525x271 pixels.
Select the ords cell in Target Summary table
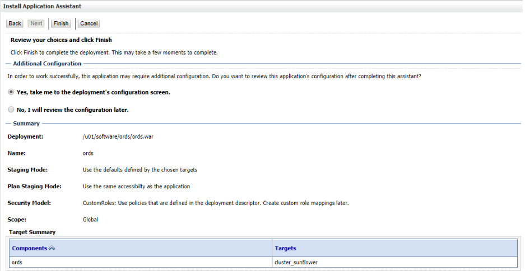pyautogui.click(x=17, y=262)
